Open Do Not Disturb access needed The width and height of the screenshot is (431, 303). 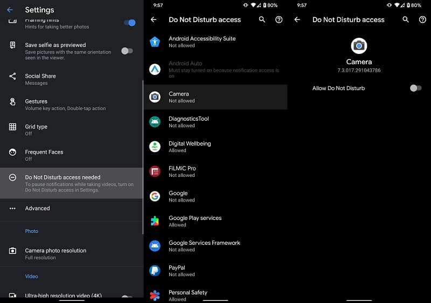tap(72, 183)
